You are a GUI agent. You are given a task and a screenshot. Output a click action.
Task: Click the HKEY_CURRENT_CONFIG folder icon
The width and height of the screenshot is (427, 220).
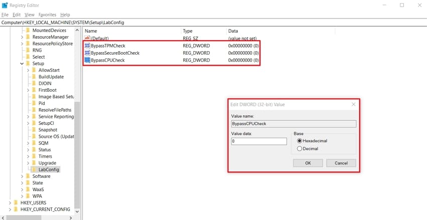(x=16, y=209)
